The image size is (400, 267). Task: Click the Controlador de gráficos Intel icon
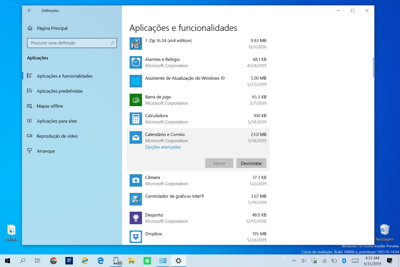coord(136,199)
